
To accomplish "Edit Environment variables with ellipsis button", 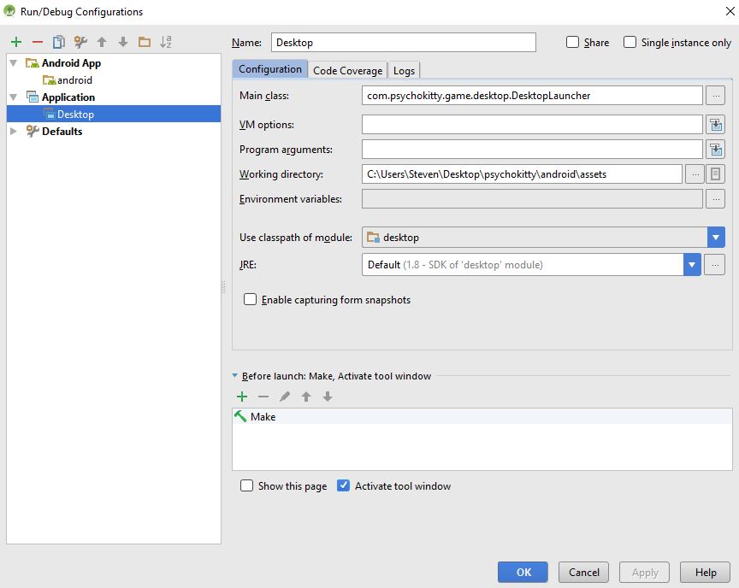I will click(x=715, y=199).
